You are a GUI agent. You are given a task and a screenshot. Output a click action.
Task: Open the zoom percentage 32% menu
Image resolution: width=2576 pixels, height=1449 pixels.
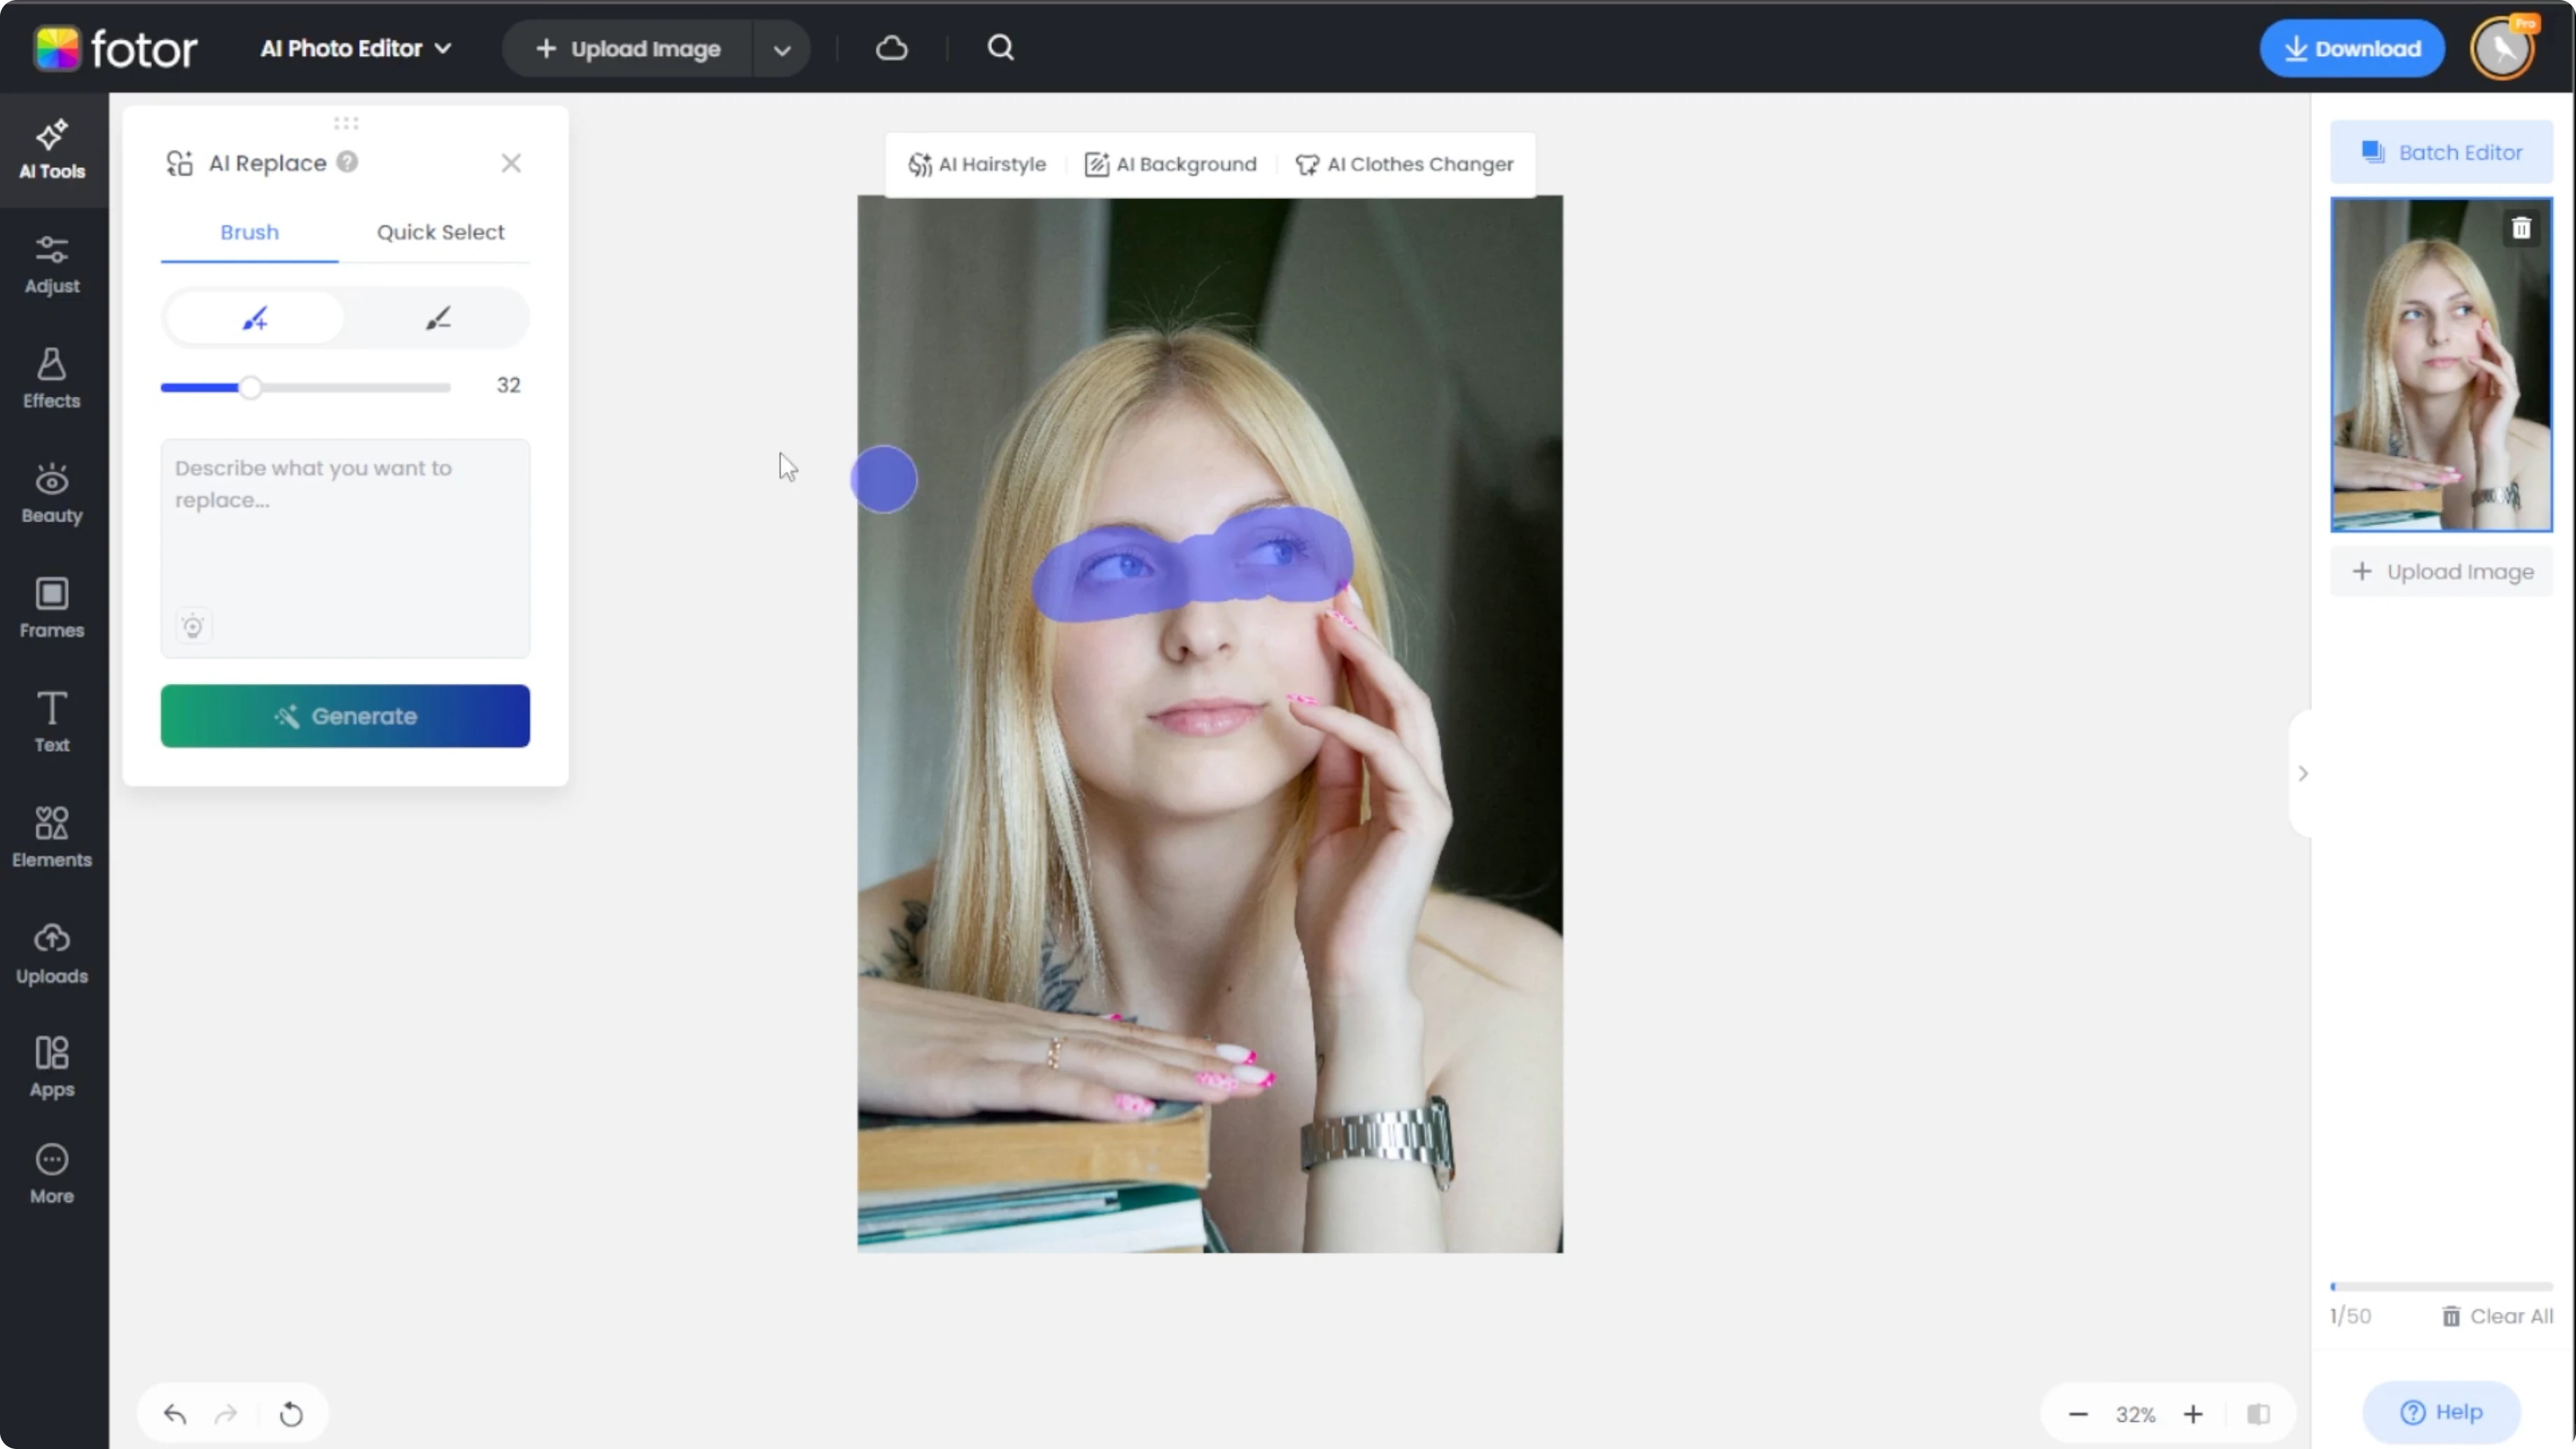(2135, 1414)
